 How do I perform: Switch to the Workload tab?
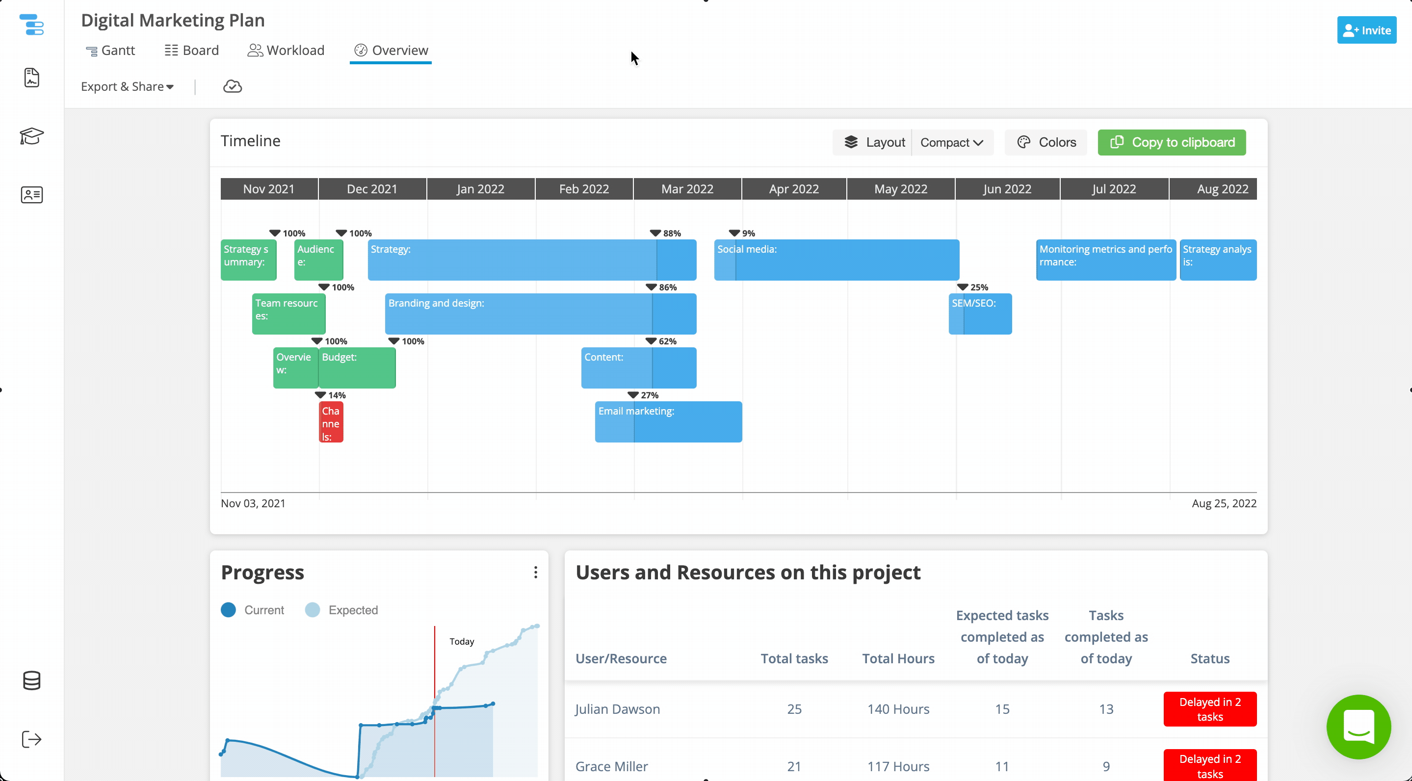pos(286,50)
